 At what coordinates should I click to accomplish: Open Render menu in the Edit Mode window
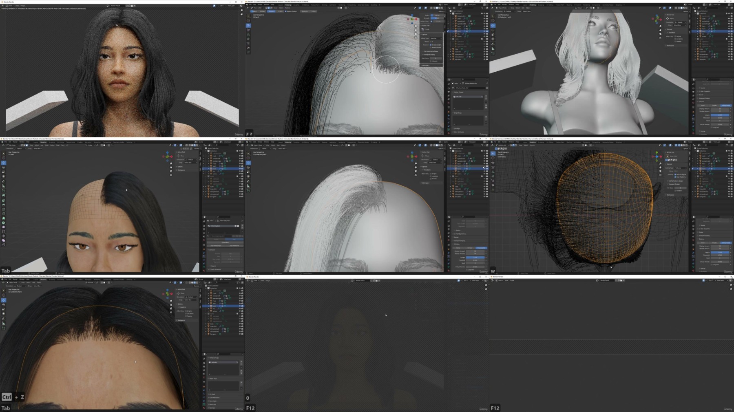click(x=15, y=142)
